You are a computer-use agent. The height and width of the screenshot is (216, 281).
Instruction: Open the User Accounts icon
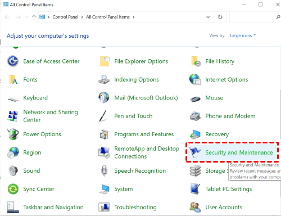[x=195, y=207]
